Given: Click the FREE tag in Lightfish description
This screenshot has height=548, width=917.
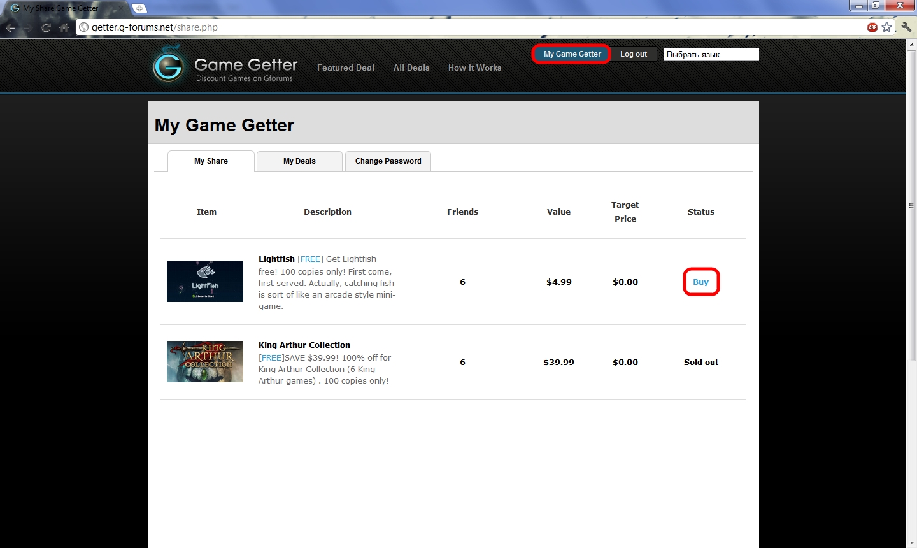Looking at the screenshot, I should (x=310, y=259).
